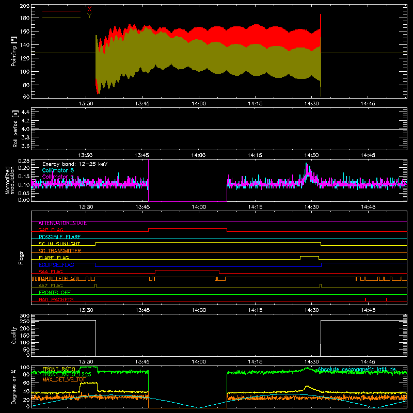Screen dimensions: 413x413
Task: Click the Degrees or % axis title
Action: point(14,387)
